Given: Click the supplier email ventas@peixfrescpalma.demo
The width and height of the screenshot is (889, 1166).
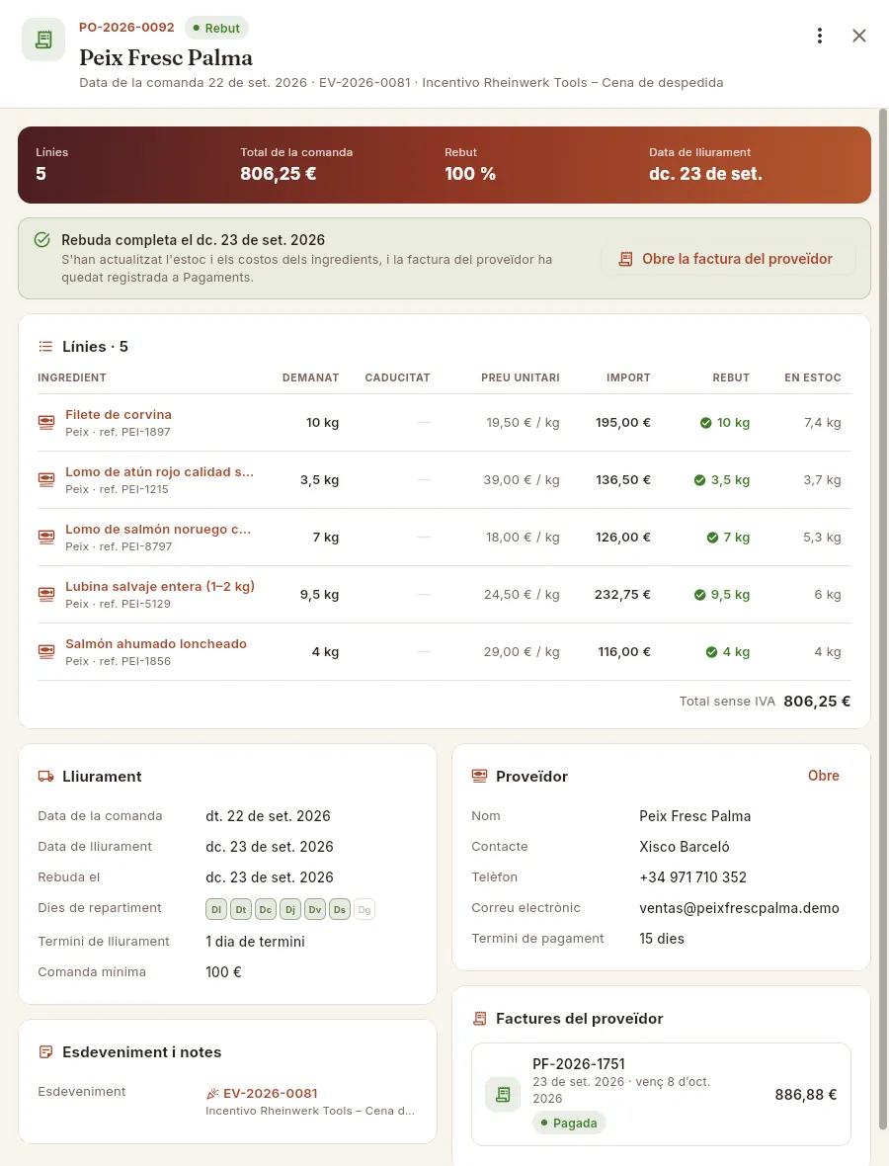Looking at the screenshot, I should pyautogui.click(x=740, y=908).
